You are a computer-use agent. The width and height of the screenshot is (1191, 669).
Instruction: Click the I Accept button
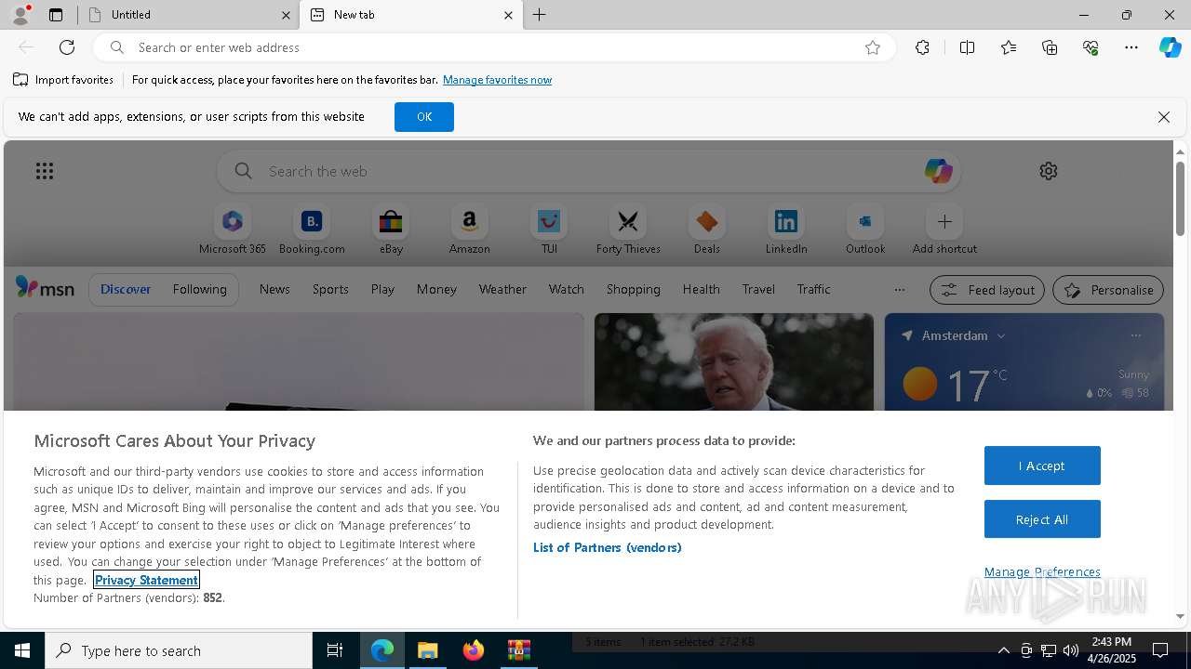point(1042,466)
